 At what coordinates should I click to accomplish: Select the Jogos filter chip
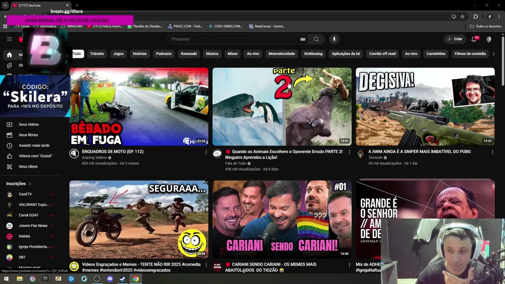(118, 54)
